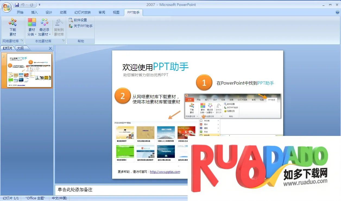Open the 网络素材库 group dialog launcher
341x201 pixels.
22,41
